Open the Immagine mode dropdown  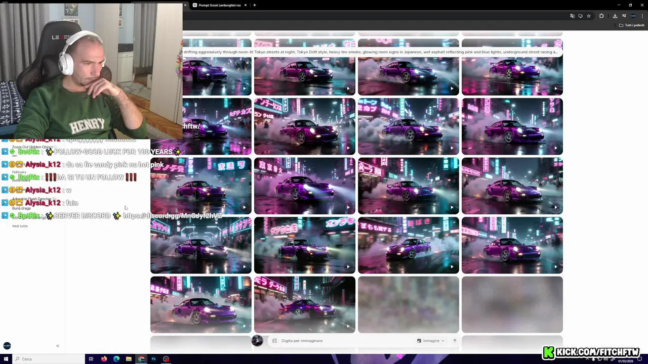pos(431,341)
